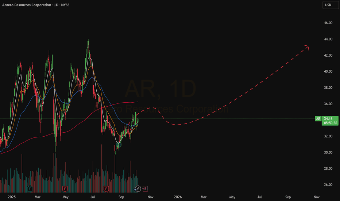Click the 44.00 price axis label

tap(328, 39)
